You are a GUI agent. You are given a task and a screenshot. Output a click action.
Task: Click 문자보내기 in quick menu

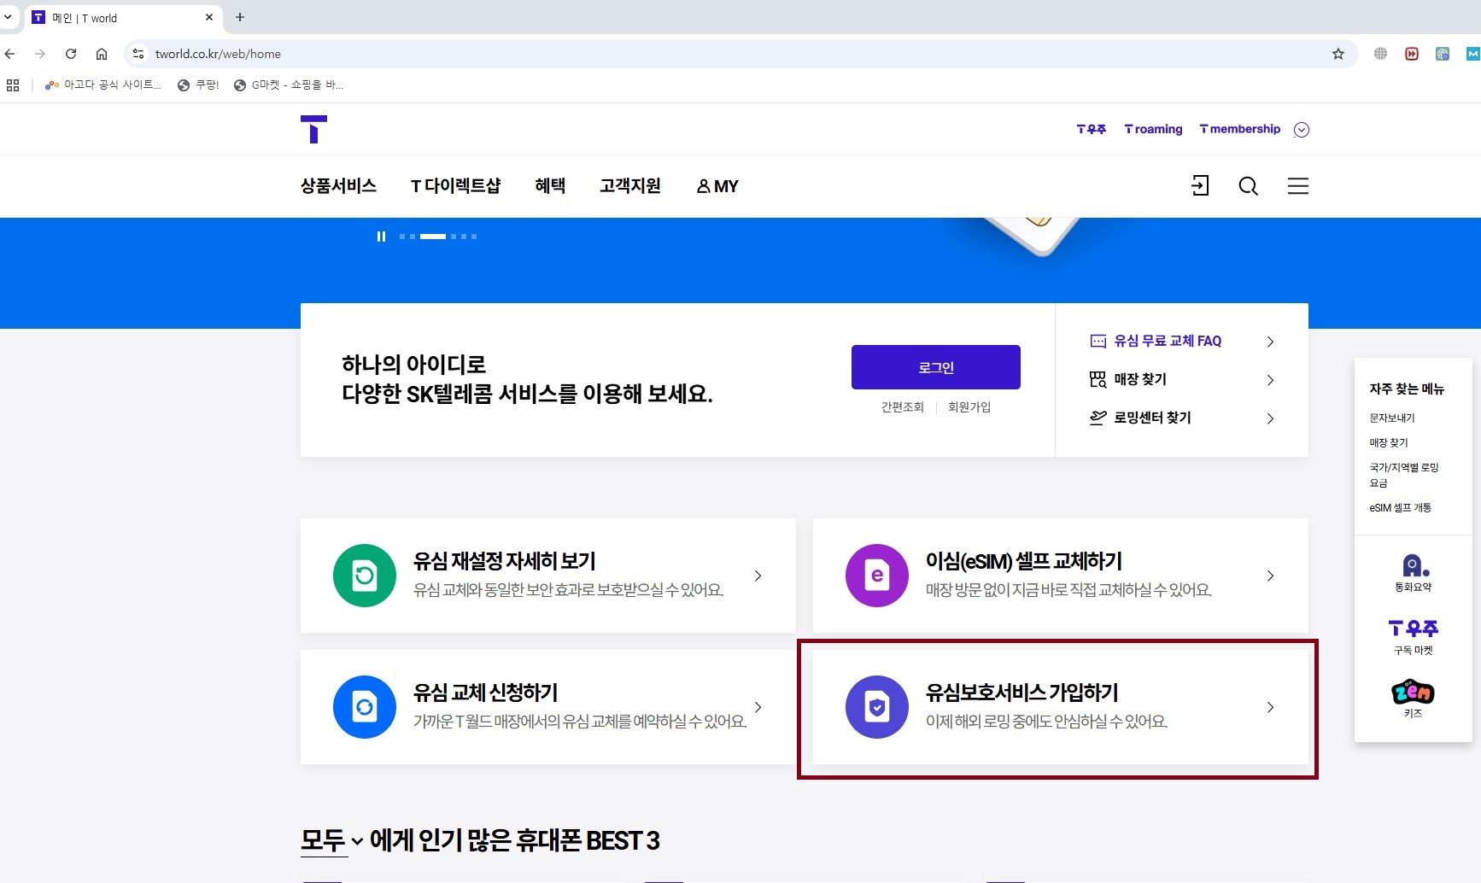1392,418
